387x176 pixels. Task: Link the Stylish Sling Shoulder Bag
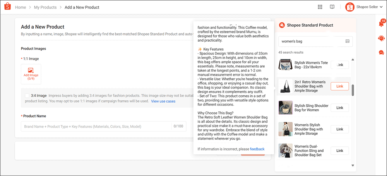(x=340, y=108)
